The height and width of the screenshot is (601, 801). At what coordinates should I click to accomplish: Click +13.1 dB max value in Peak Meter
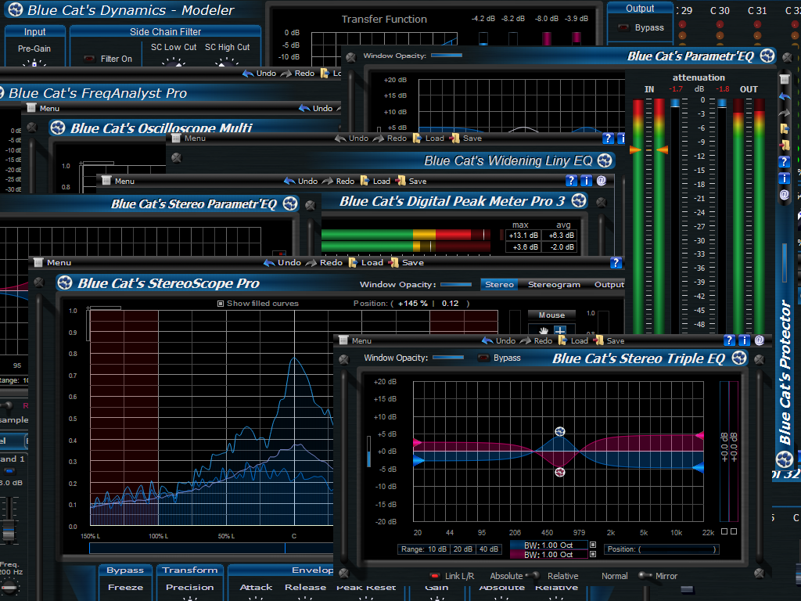[x=523, y=235]
